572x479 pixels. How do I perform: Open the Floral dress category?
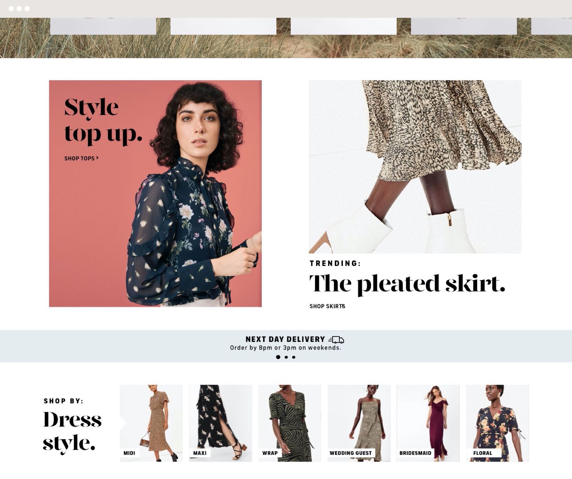(498, 423)
